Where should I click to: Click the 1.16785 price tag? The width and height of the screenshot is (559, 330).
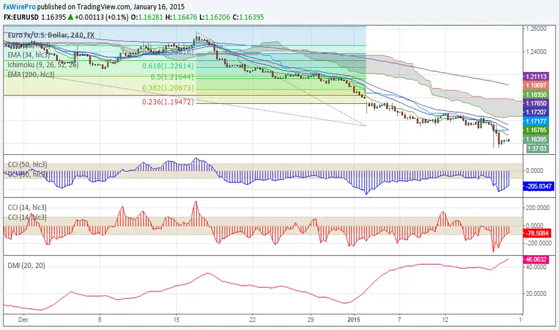536,130
